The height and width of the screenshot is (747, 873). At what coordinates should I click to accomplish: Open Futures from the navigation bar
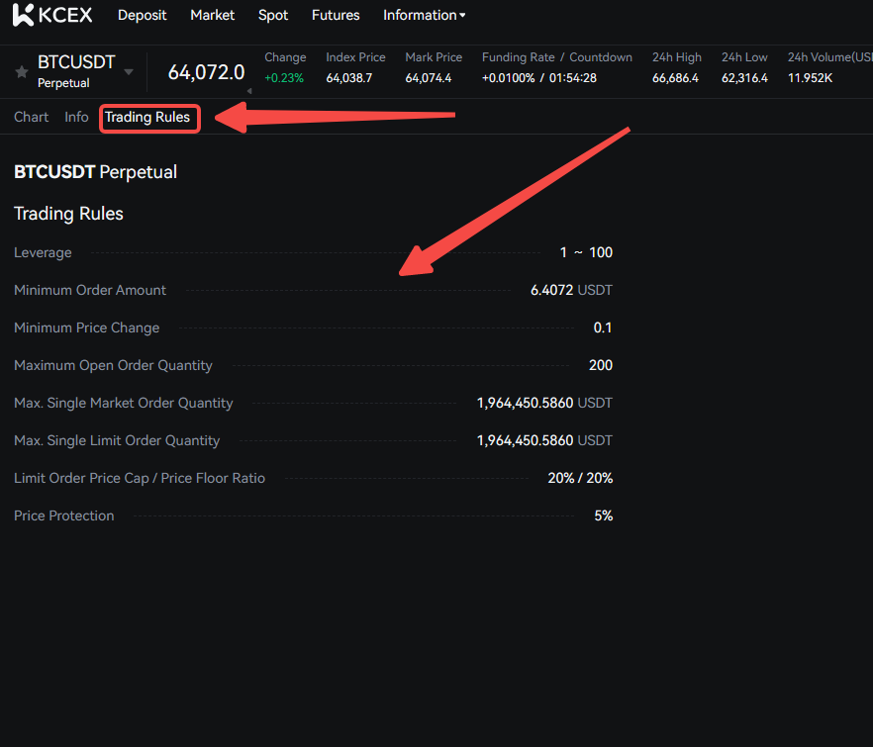pyautogui.click(x=336, y=15)
